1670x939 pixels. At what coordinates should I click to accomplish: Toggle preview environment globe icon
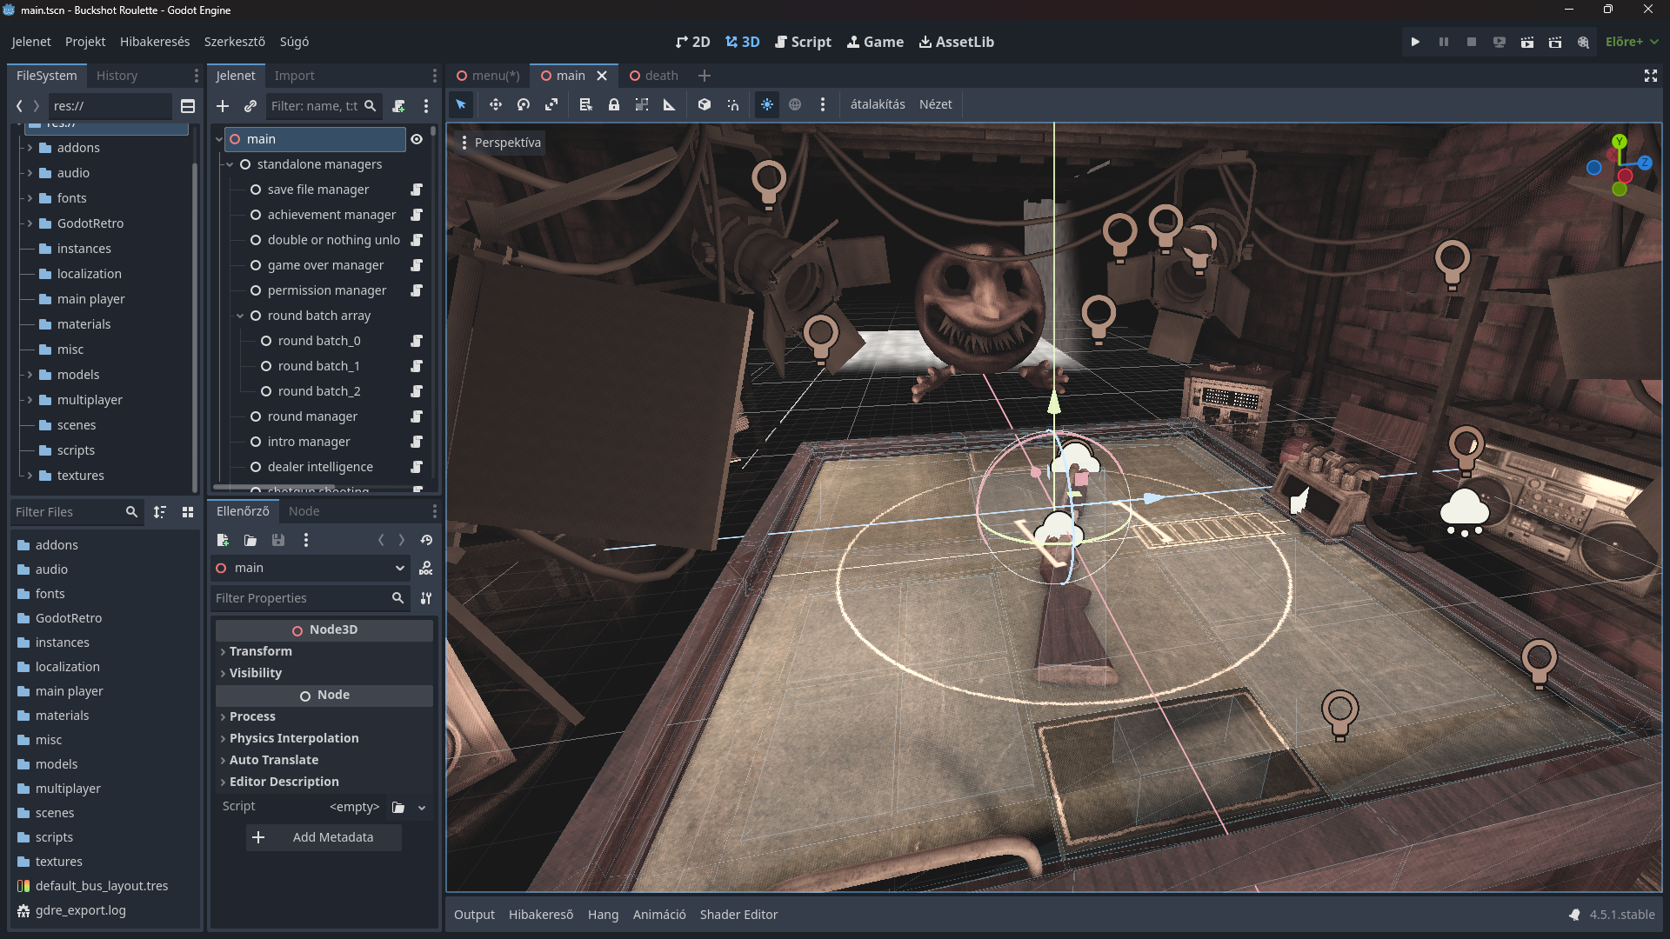[x=795, y=104]
